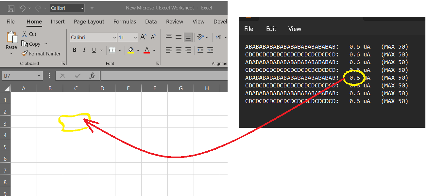Open the Font dialog launcher
446x196 pixels.
point(158,63)
